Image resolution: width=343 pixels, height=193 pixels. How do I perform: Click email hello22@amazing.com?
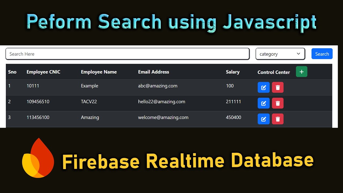[162, 102]
